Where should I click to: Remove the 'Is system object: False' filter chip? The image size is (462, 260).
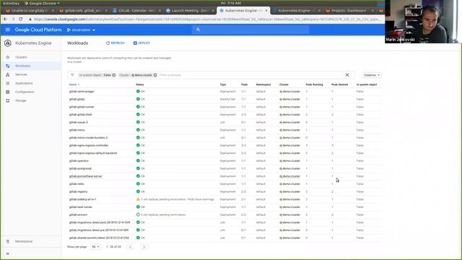tap(114, 75)
